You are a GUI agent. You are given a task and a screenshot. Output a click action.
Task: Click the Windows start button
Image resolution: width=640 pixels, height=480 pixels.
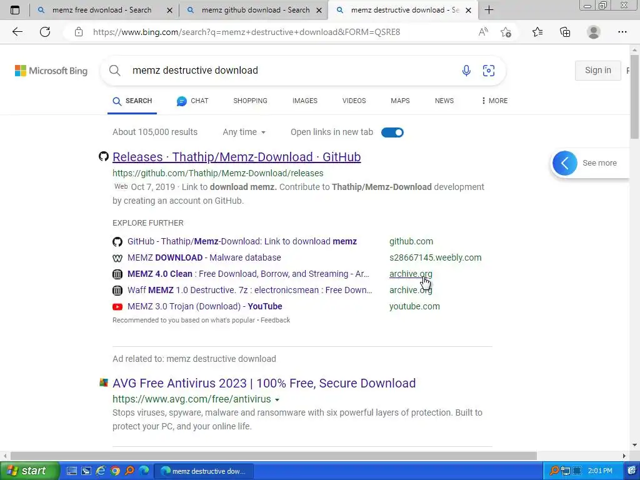pos(29,471)
